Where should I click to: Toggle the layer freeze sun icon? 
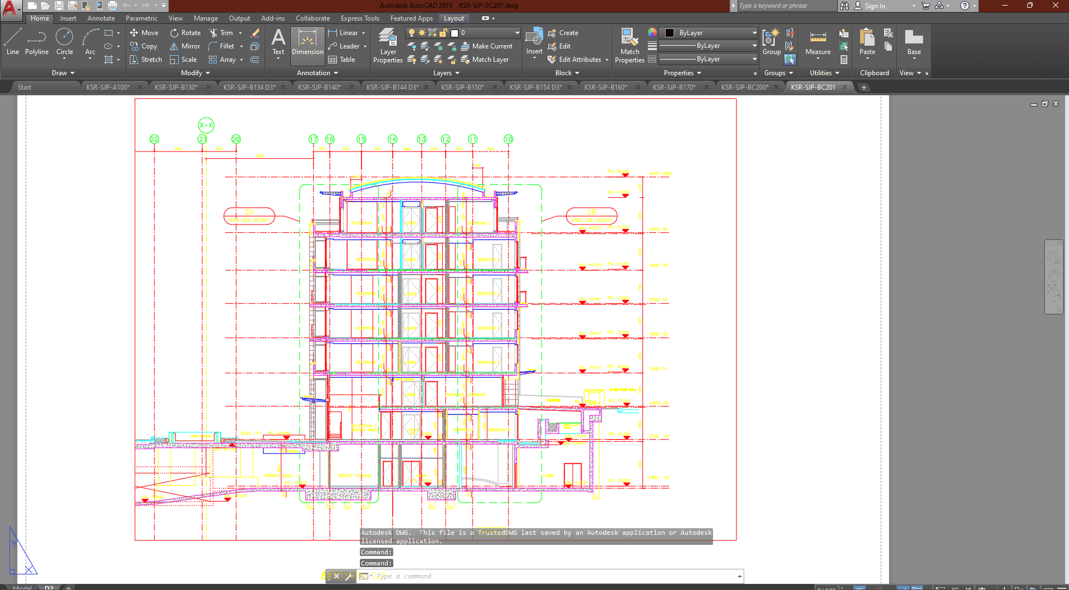coord(422,33)
